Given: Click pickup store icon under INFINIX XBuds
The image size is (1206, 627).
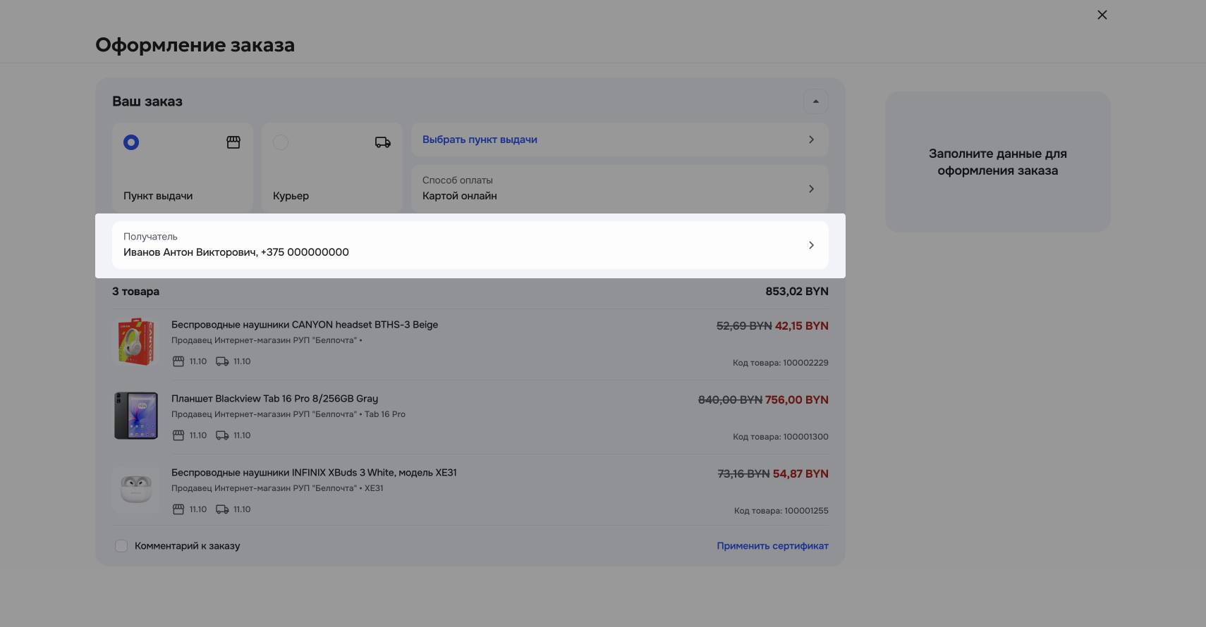Looking at the screenshot, I should click(x=178, y=509).
